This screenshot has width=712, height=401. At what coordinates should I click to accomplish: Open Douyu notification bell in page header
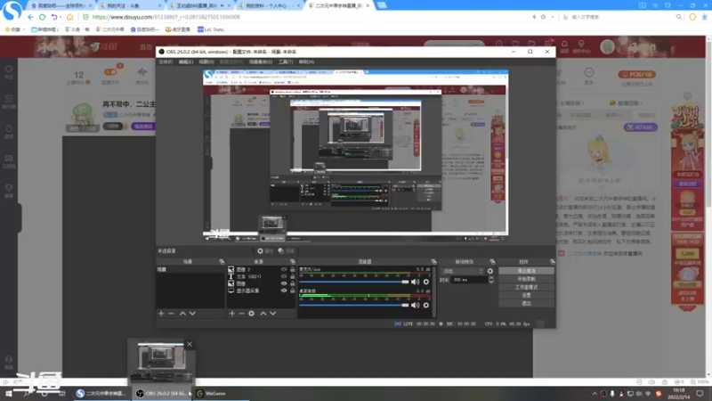564,45
